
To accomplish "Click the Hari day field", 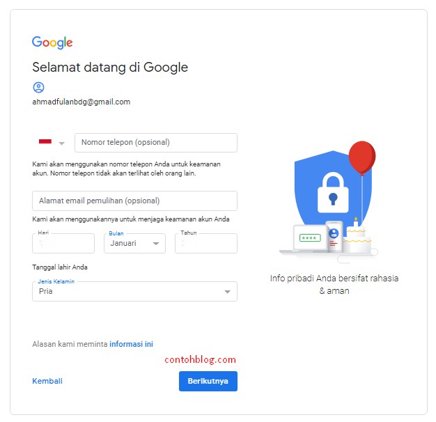I will [x=63, y=244].
